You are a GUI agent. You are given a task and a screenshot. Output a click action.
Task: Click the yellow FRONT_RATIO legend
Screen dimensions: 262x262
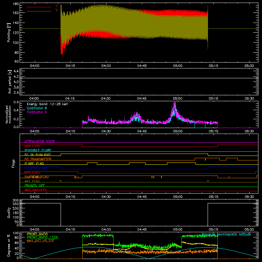tap(37, 234)
